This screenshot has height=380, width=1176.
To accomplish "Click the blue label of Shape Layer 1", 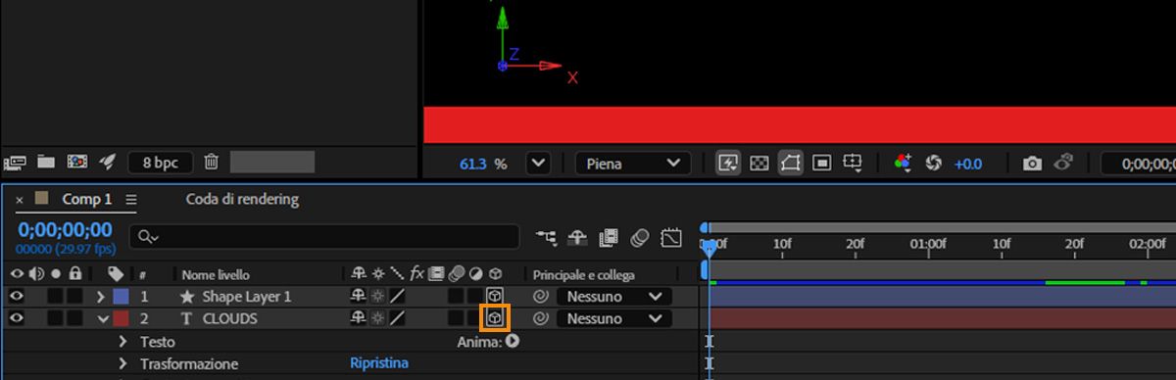I will point(121,296).
